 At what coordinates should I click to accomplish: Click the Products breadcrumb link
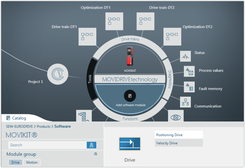click(x=43, y=126)
